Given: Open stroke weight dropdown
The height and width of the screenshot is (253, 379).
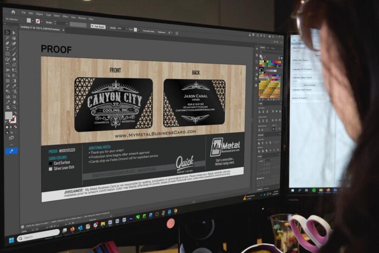Looking at the screenshot, I should tap(67, 24).
